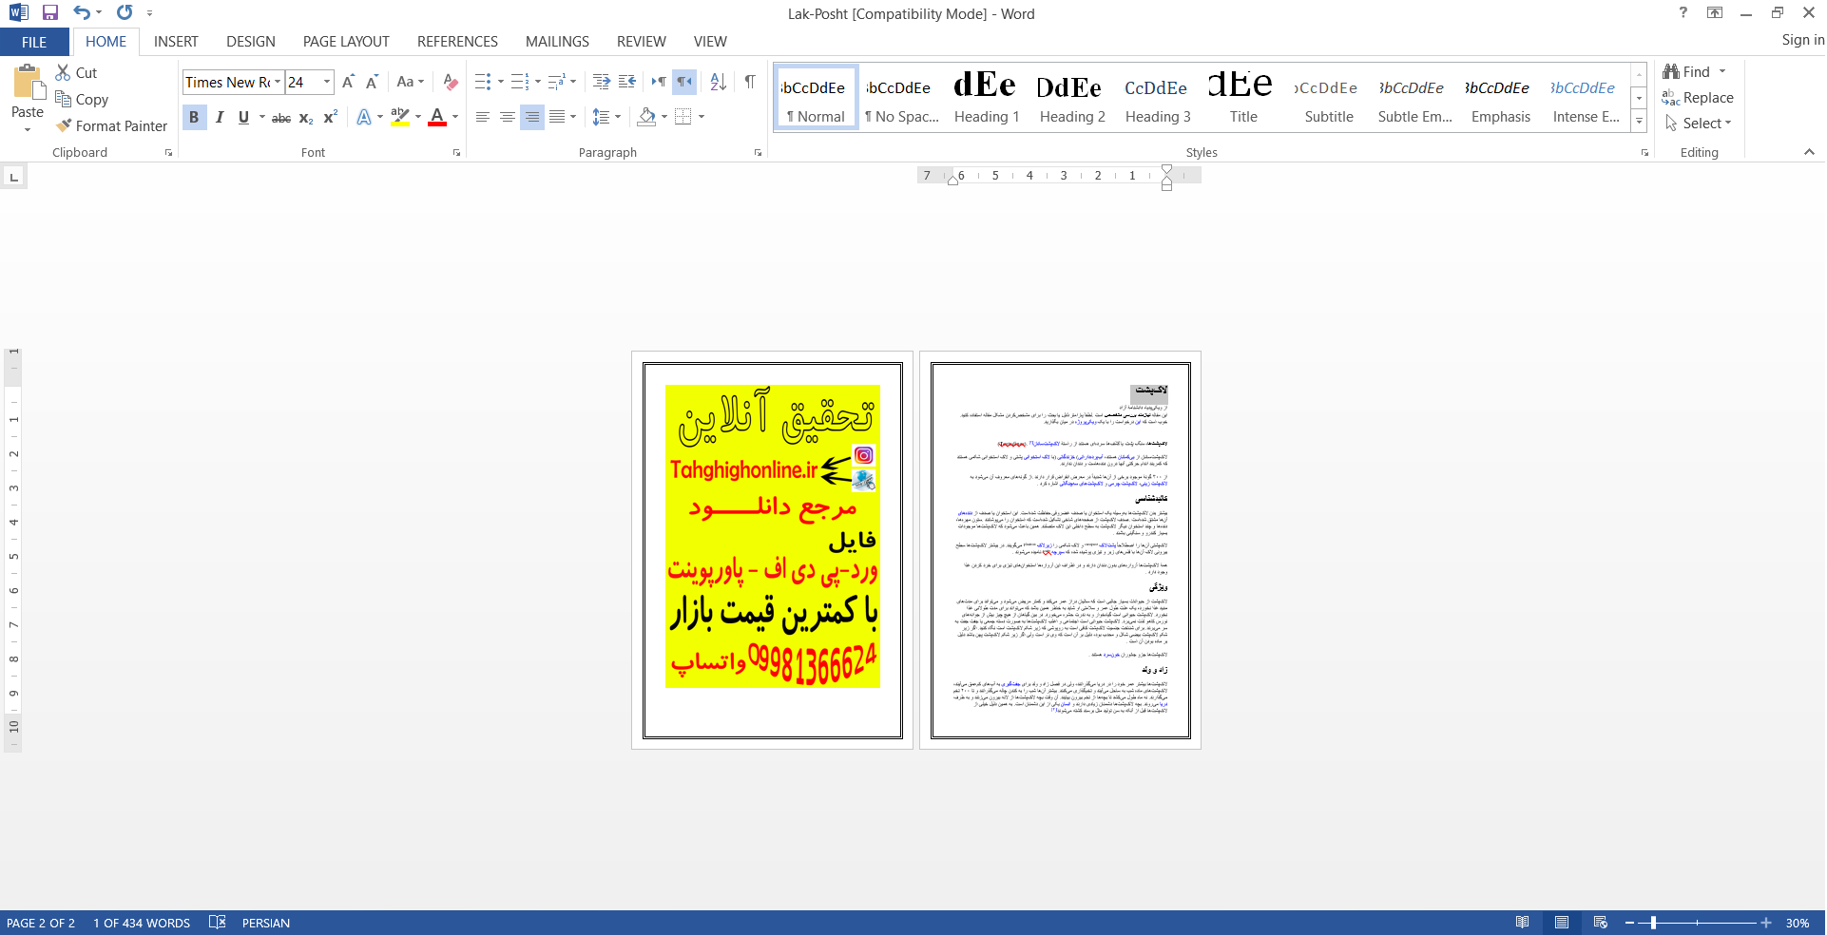Activate the Format Painter brush
This screenshot has width=1827, height=935.
pyautogui.click(x=64, y=125)
